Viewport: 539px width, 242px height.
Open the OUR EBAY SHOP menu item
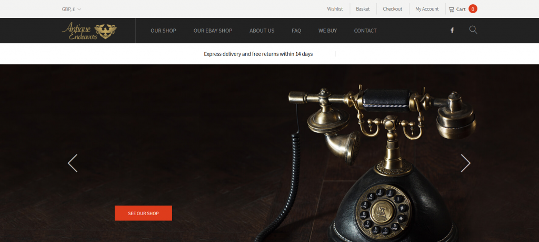pos(213,31)
